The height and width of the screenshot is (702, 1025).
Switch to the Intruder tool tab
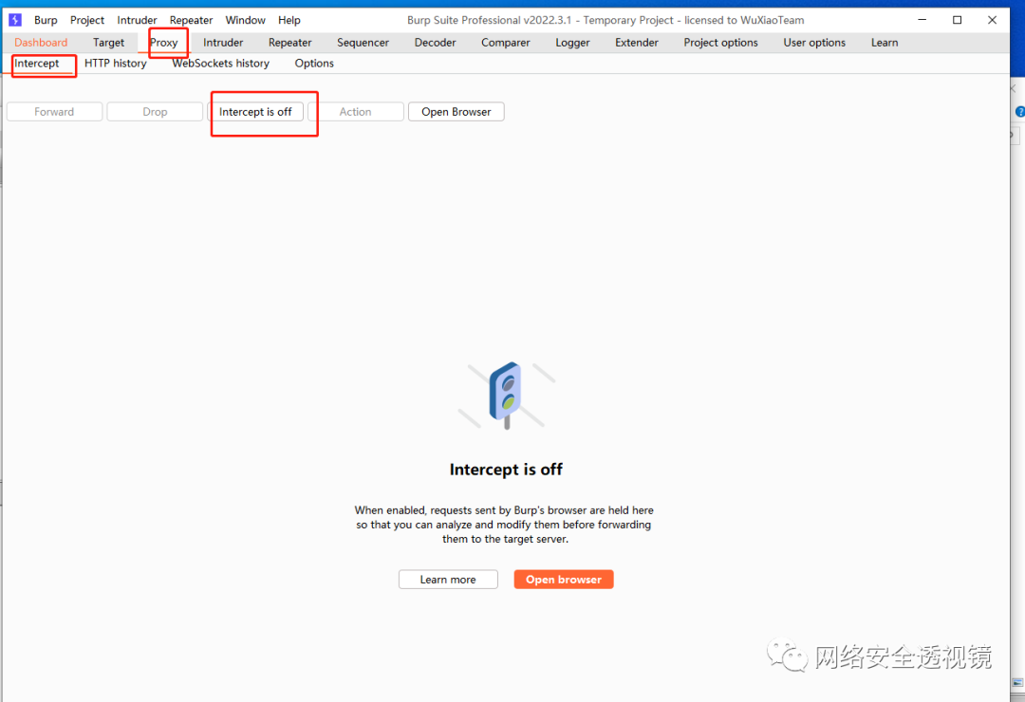pos(223,43)
